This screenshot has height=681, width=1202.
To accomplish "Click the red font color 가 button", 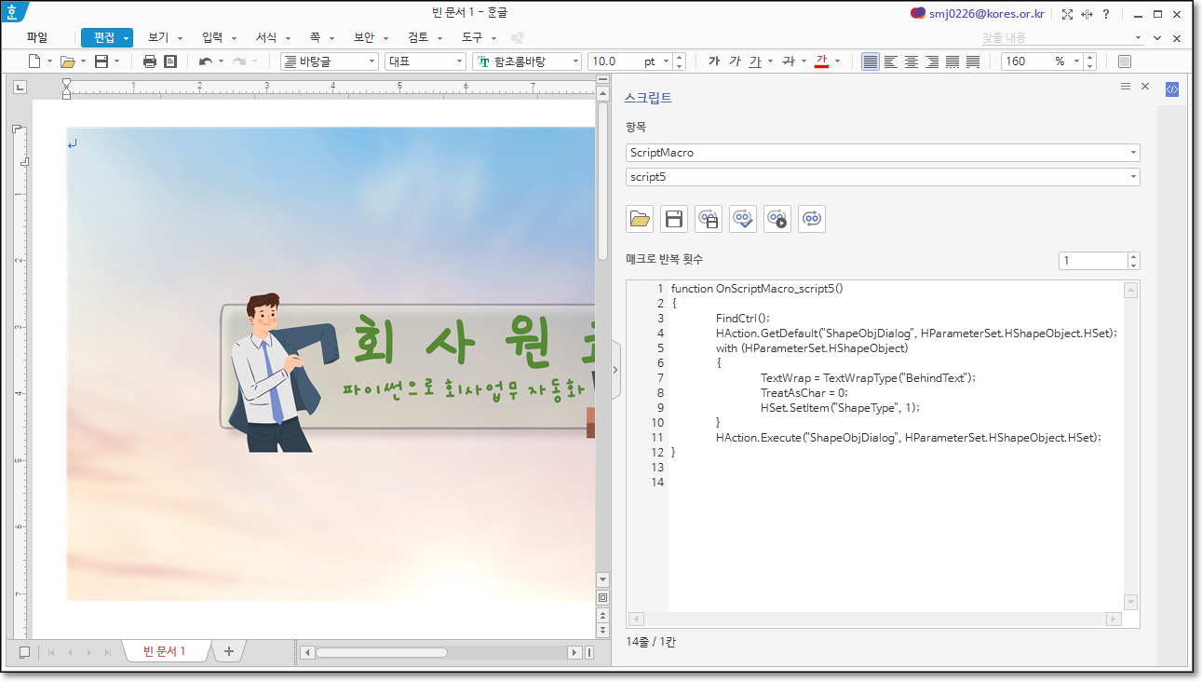I will tap(821, 61).
